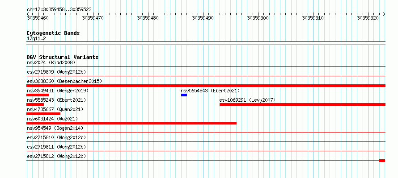Click the small red block ending esv2715812 line
This screenshot has width=398, height=178.
point(382,161)
